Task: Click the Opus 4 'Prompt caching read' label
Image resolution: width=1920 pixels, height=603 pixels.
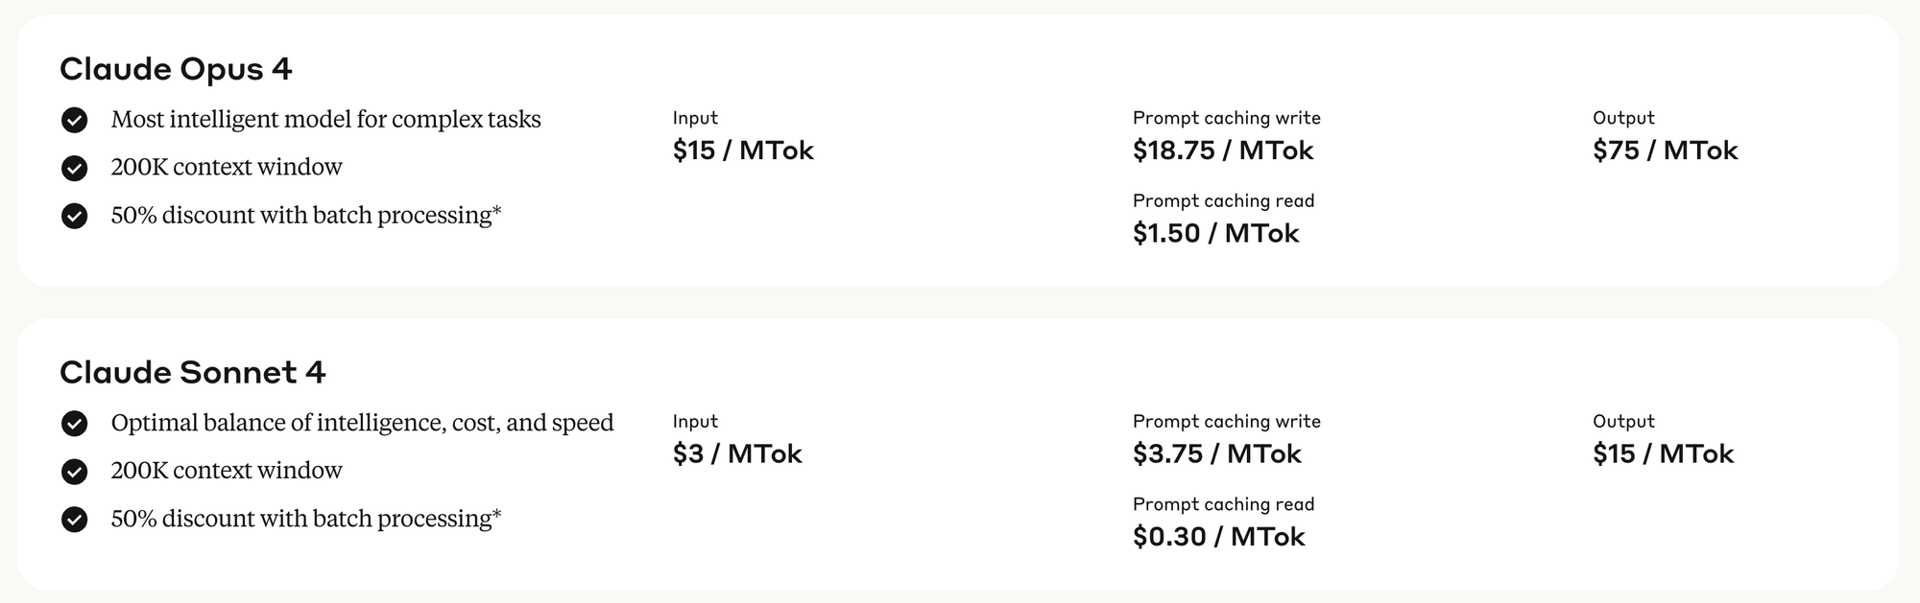Action: pos(1223,200)
